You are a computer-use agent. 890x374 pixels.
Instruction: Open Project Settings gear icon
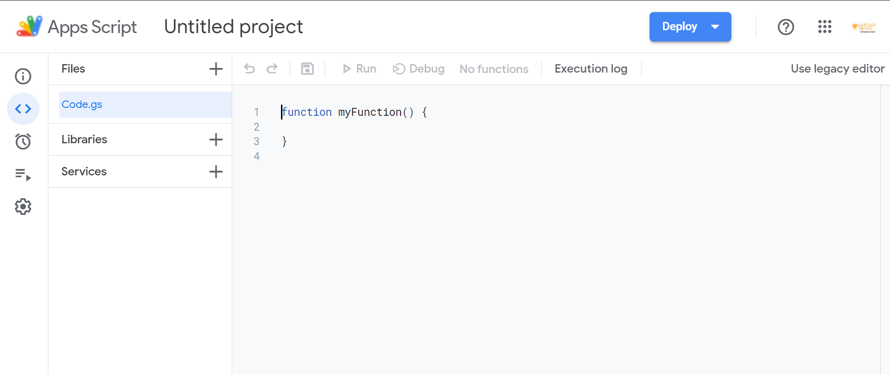[23, 207]
